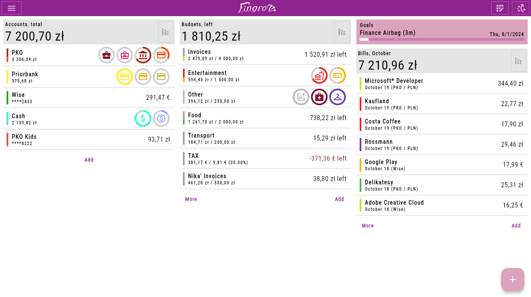Click the Fingro logo in header

(257, 8)
